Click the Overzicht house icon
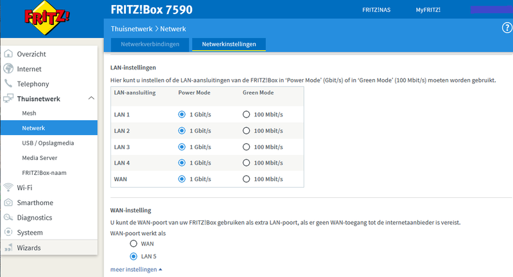 pyautogui.click(x=8, y=54)
